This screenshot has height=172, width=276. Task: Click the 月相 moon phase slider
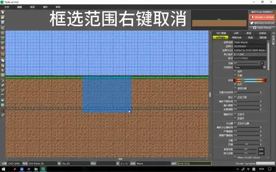tap(247, 63)
